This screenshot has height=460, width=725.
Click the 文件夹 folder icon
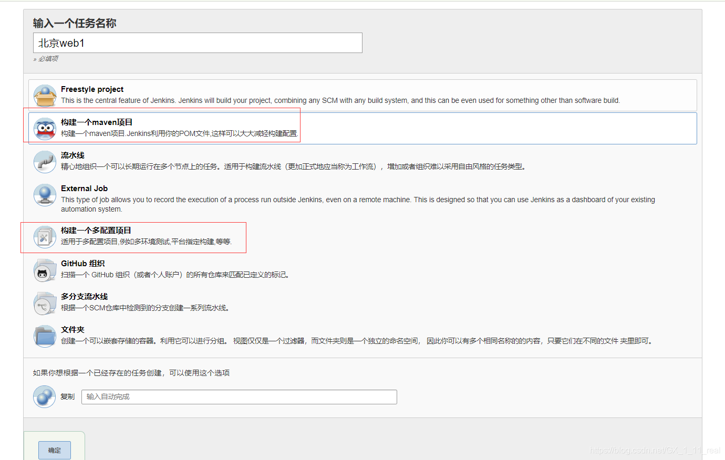click(45, 336)
